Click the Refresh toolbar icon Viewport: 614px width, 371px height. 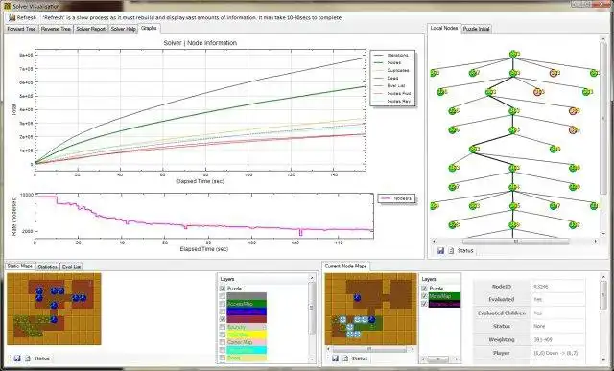coord(12,17)
